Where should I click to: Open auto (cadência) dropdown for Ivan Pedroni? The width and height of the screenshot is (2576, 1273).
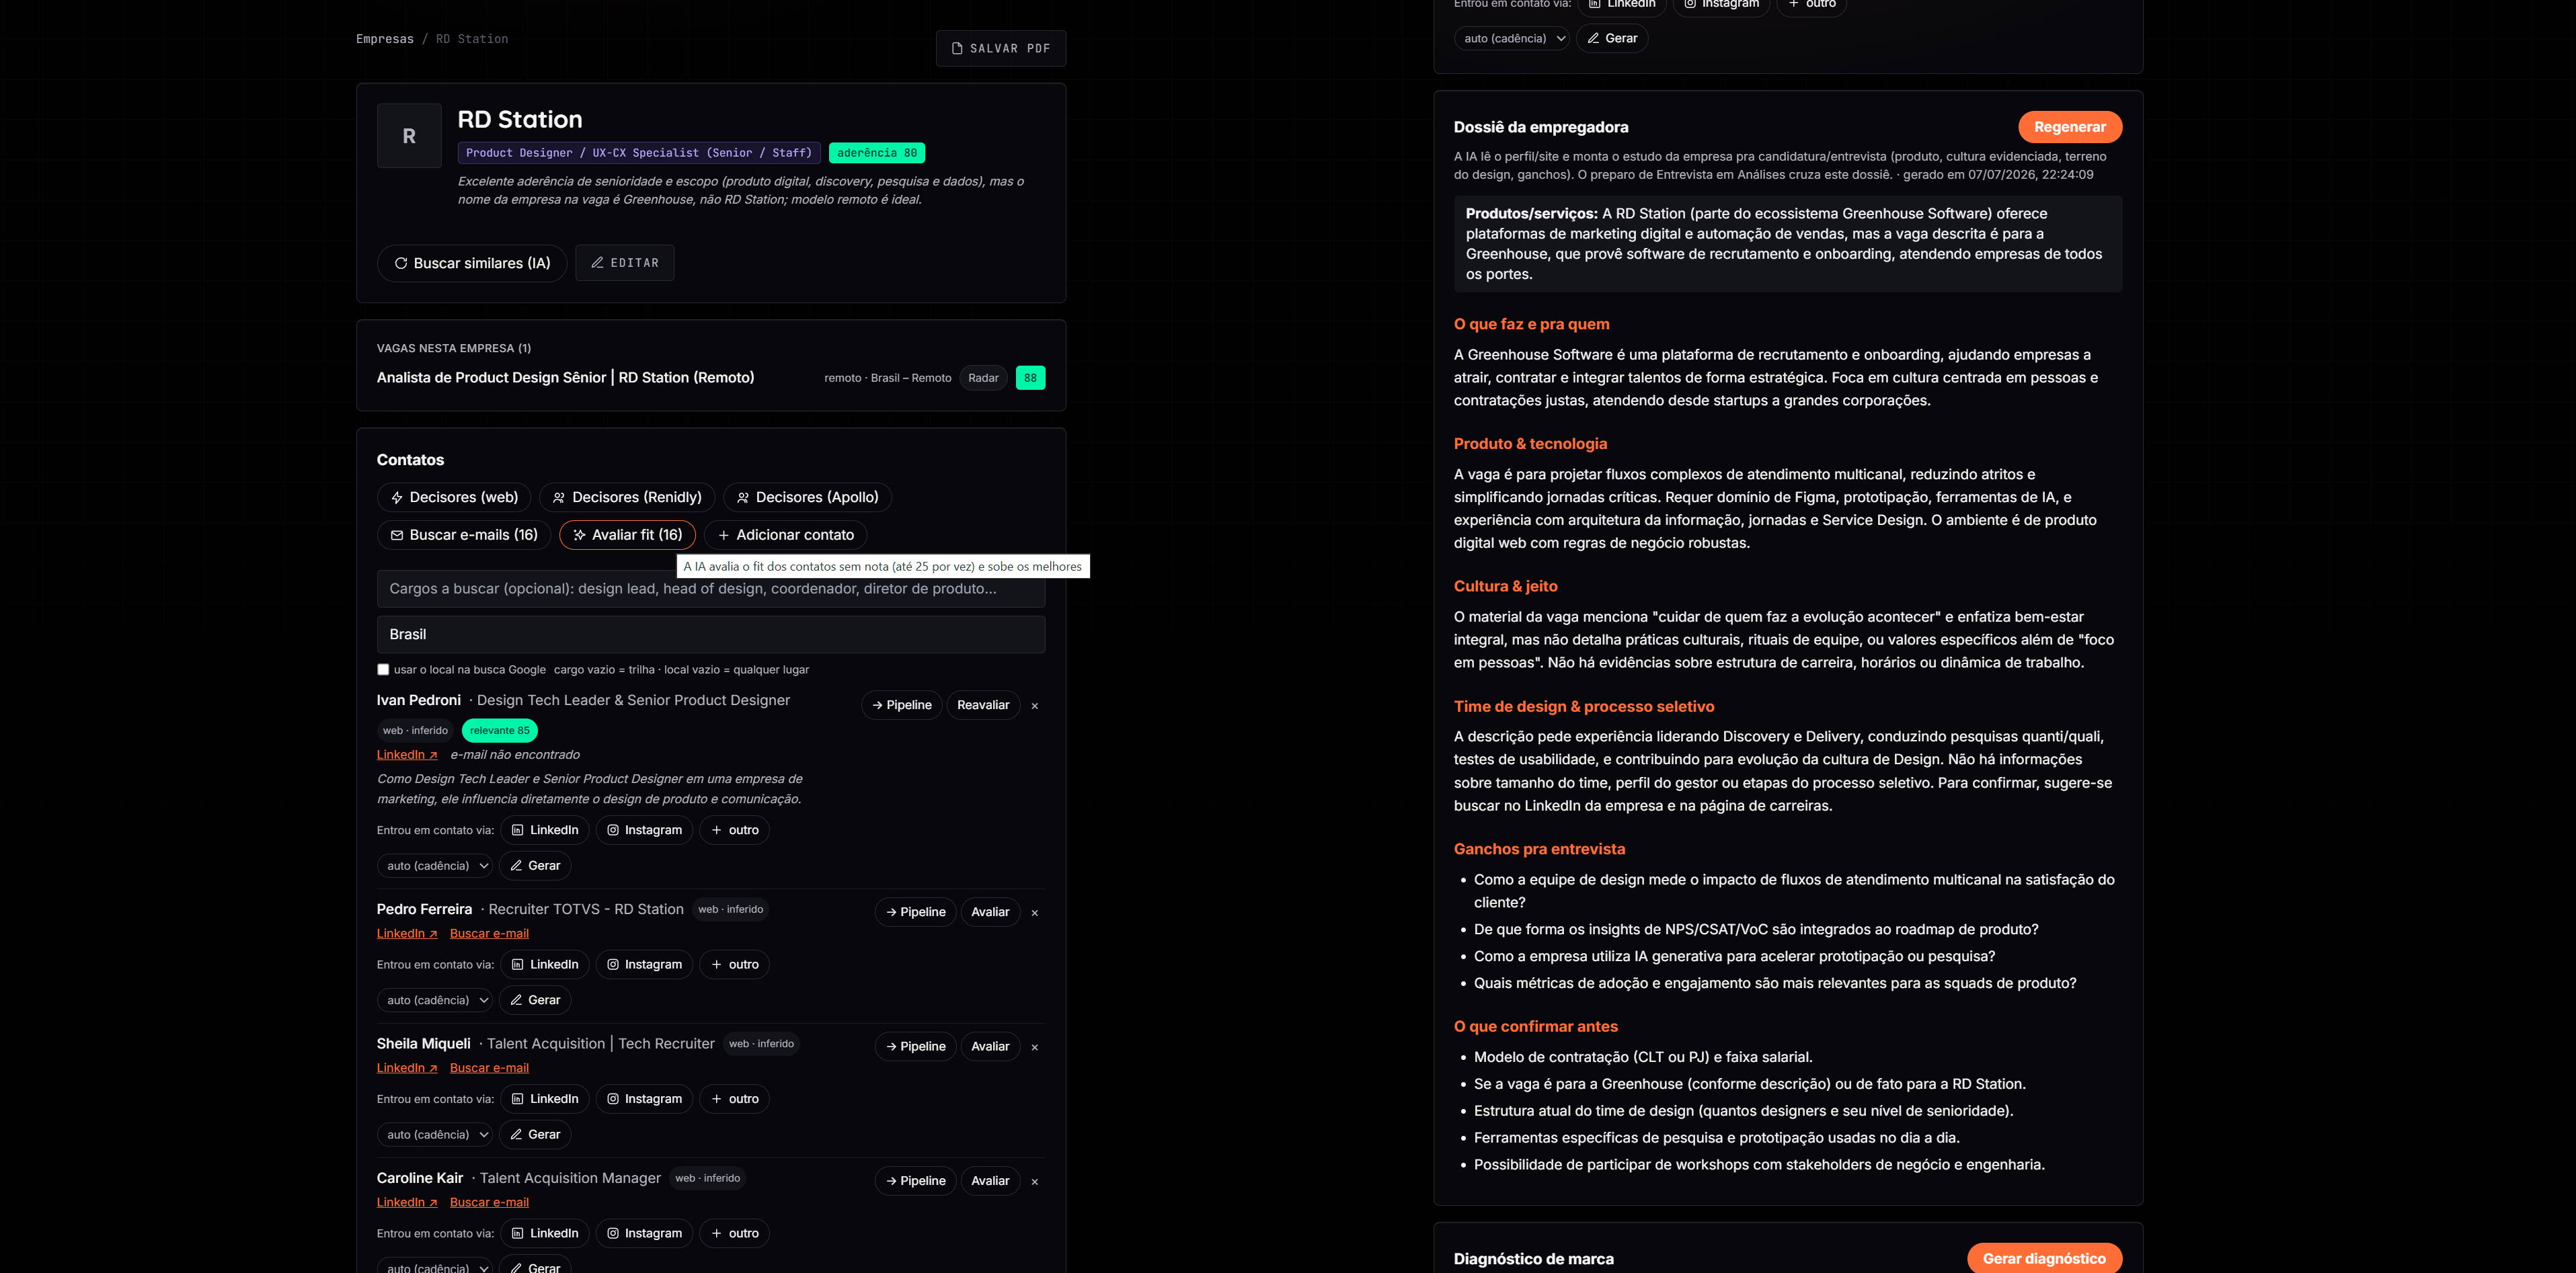[435, 866]
